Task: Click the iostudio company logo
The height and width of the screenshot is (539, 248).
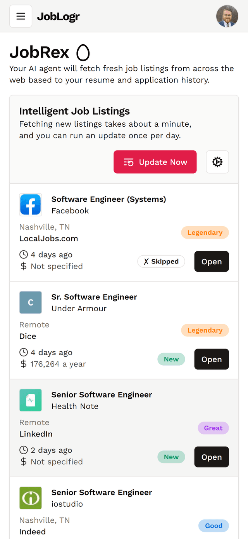Action: (31, 498)
